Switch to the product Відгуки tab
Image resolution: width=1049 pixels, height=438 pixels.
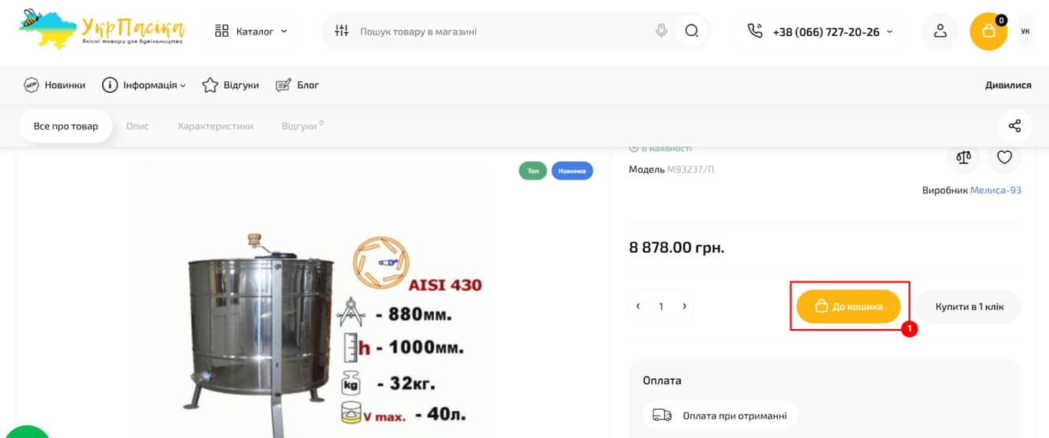[x=302, y=126]
